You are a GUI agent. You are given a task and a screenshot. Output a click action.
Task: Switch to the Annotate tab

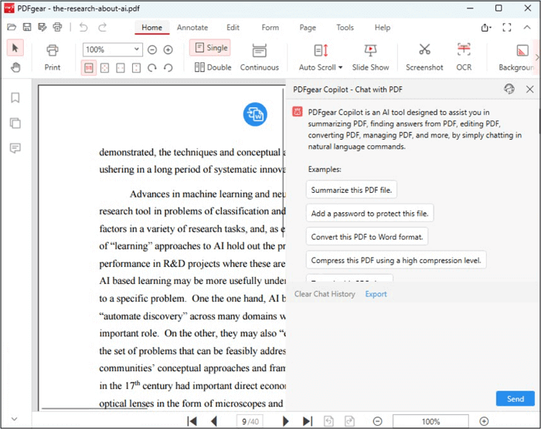[192, 28]
